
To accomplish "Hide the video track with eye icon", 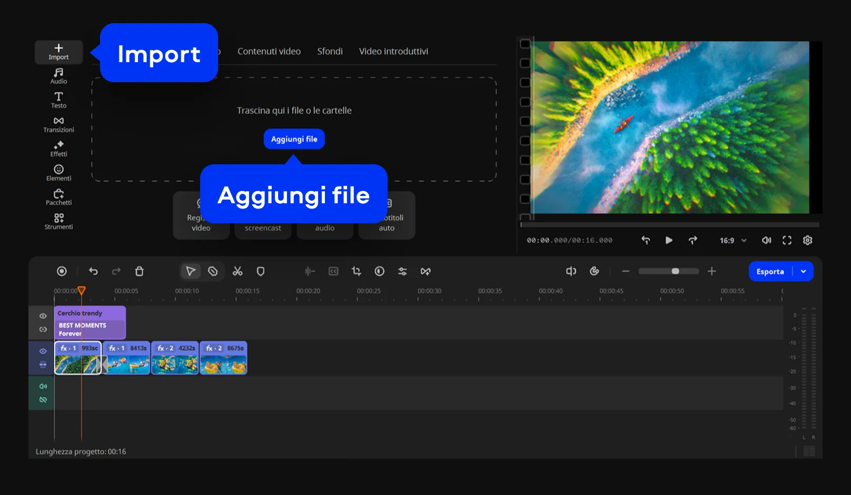I will pos(43,351).
